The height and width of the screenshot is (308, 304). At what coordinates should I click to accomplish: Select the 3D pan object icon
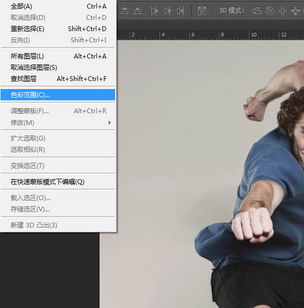(283, 11)
